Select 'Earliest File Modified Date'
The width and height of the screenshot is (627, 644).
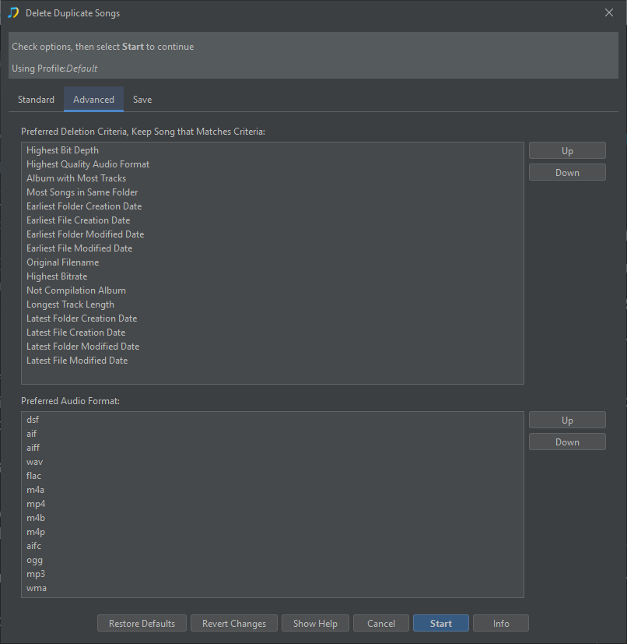tap(272, 248)
